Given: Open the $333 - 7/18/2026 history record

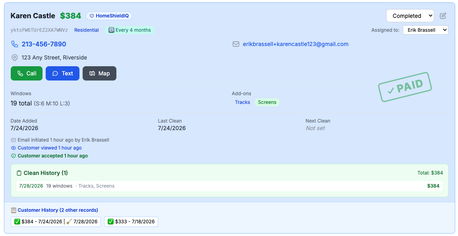Looking at the screenshot, I should pyautogui.click(x=131, y=222).
